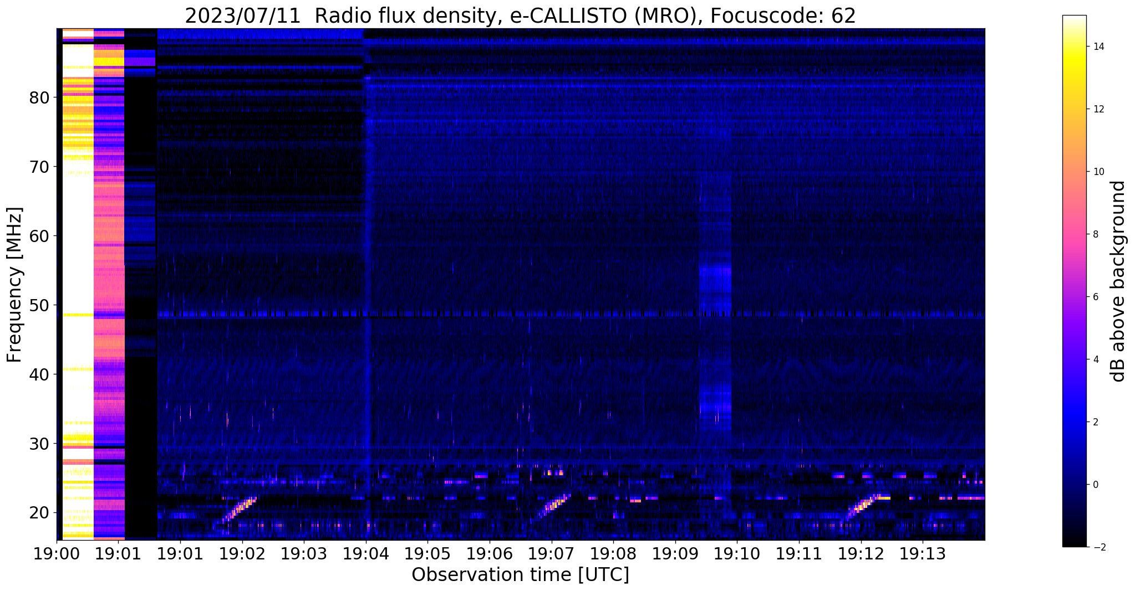Click the colorbar tick labeled 12

point(1097,109)
